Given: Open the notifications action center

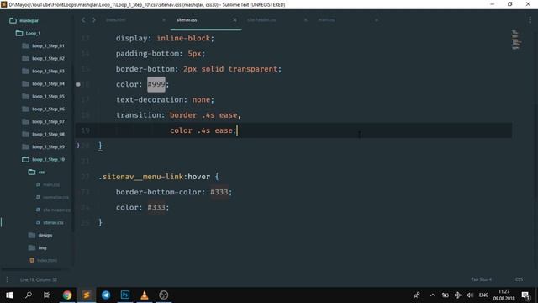Looking at the screenshot, I should [x=525, y=295].
